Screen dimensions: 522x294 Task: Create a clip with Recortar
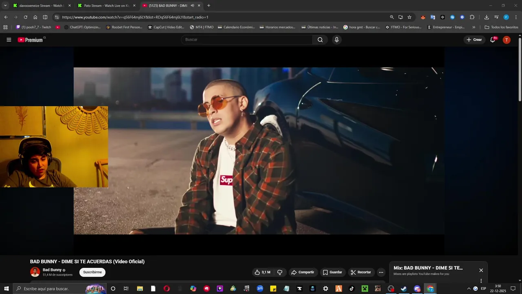361,272
